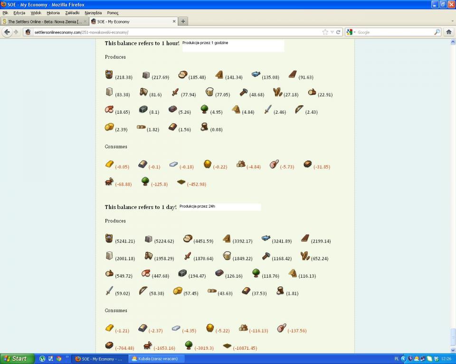Open the search engine dropdown beside Google

point(351,32)
